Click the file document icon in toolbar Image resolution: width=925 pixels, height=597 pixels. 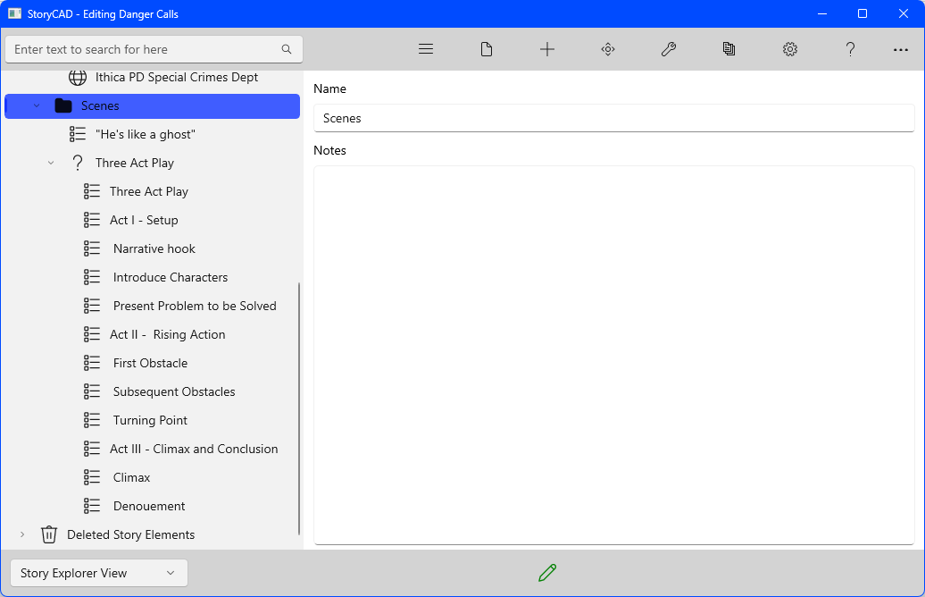click(x=487, y=49)
